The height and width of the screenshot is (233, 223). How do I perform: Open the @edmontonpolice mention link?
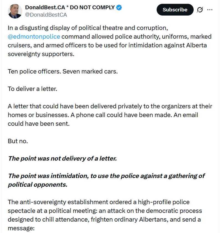[34, 37]
